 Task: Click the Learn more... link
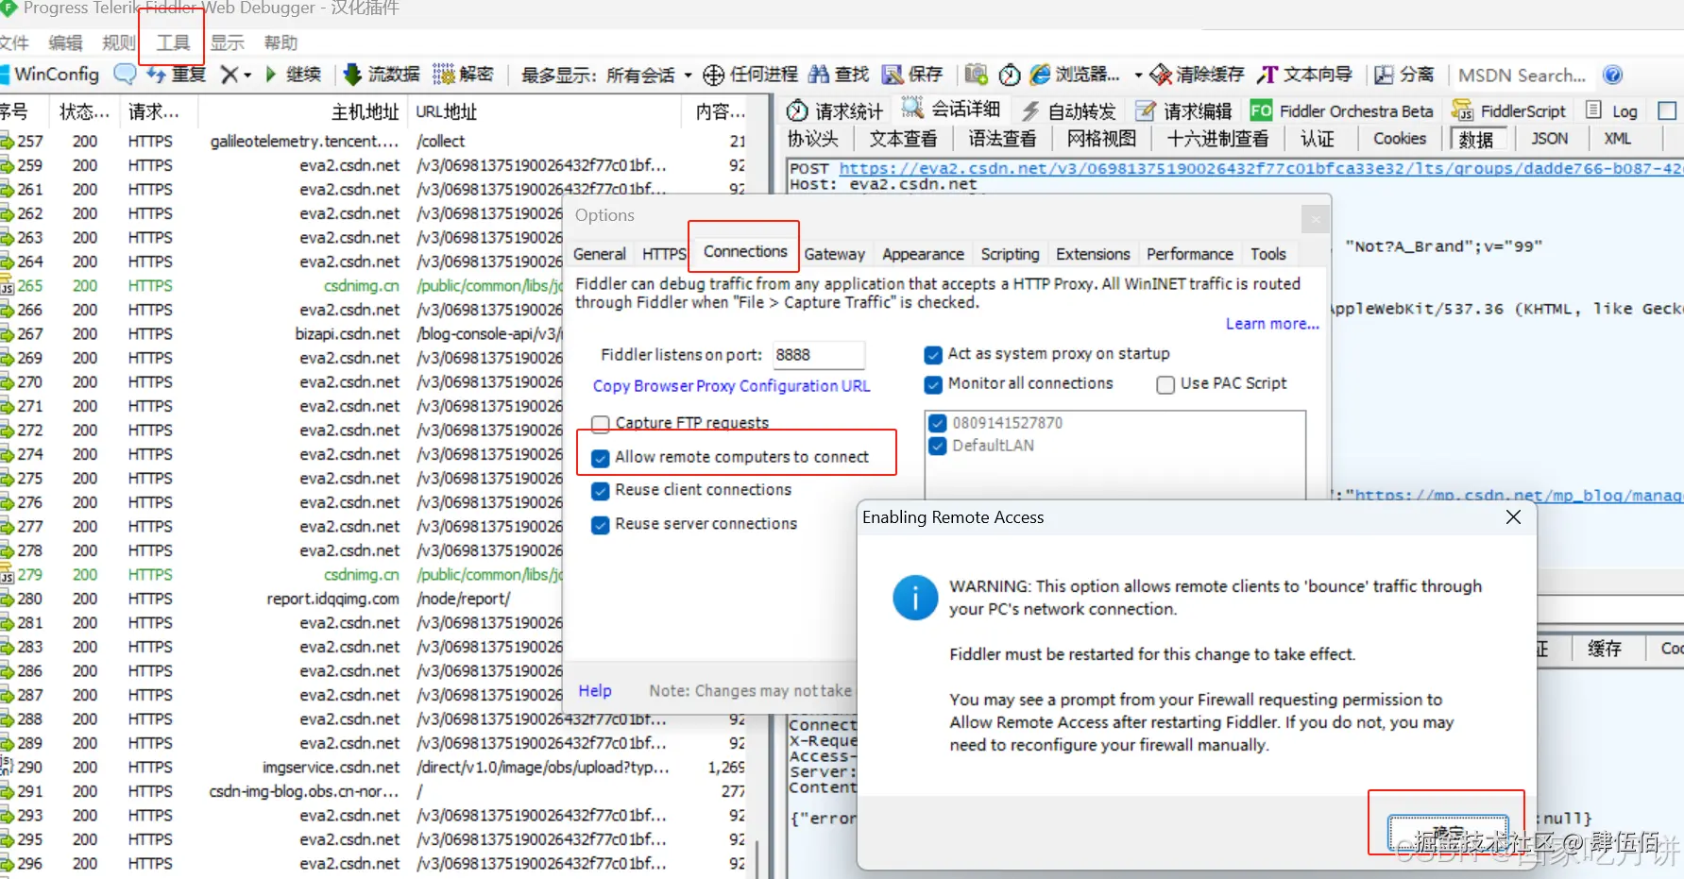pyautogui.click(x=1272, y=324)
